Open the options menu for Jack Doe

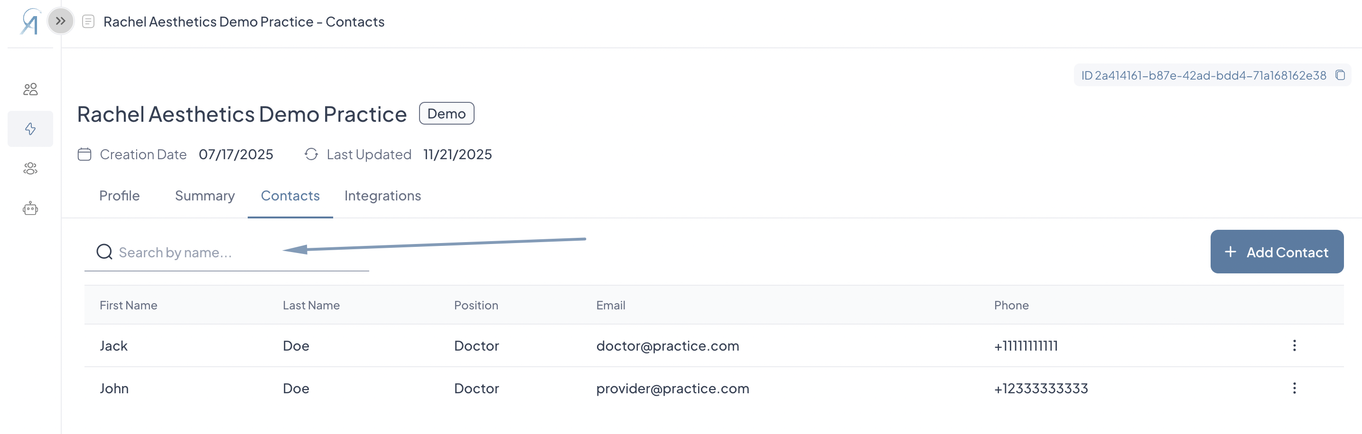(1294, 345)
